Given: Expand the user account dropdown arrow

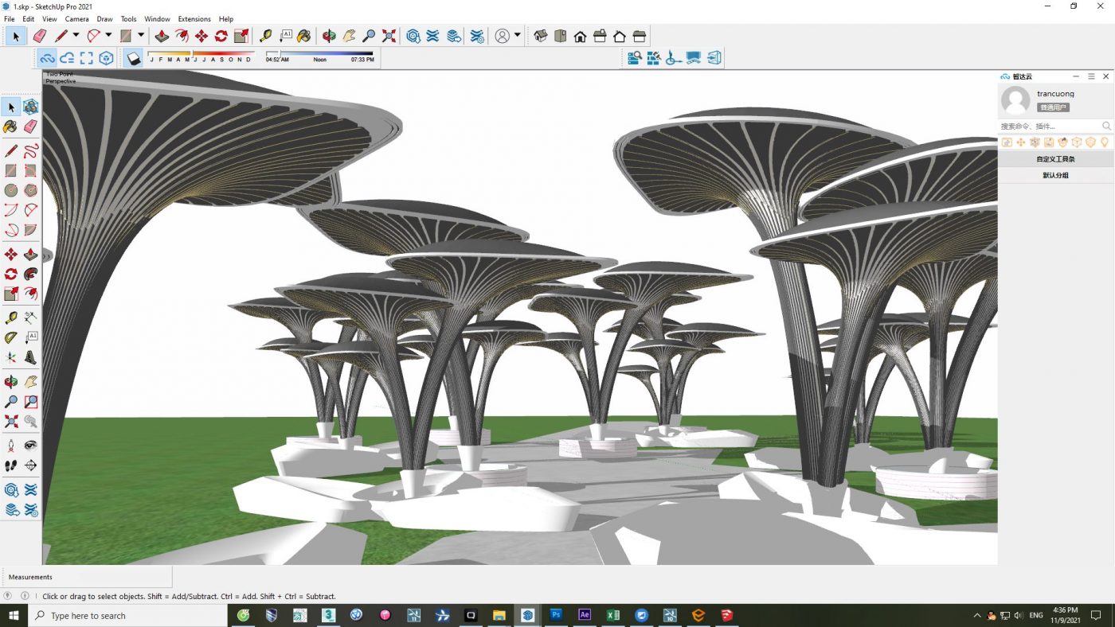Looking at the screenshot, I should [x=517, y=36].
